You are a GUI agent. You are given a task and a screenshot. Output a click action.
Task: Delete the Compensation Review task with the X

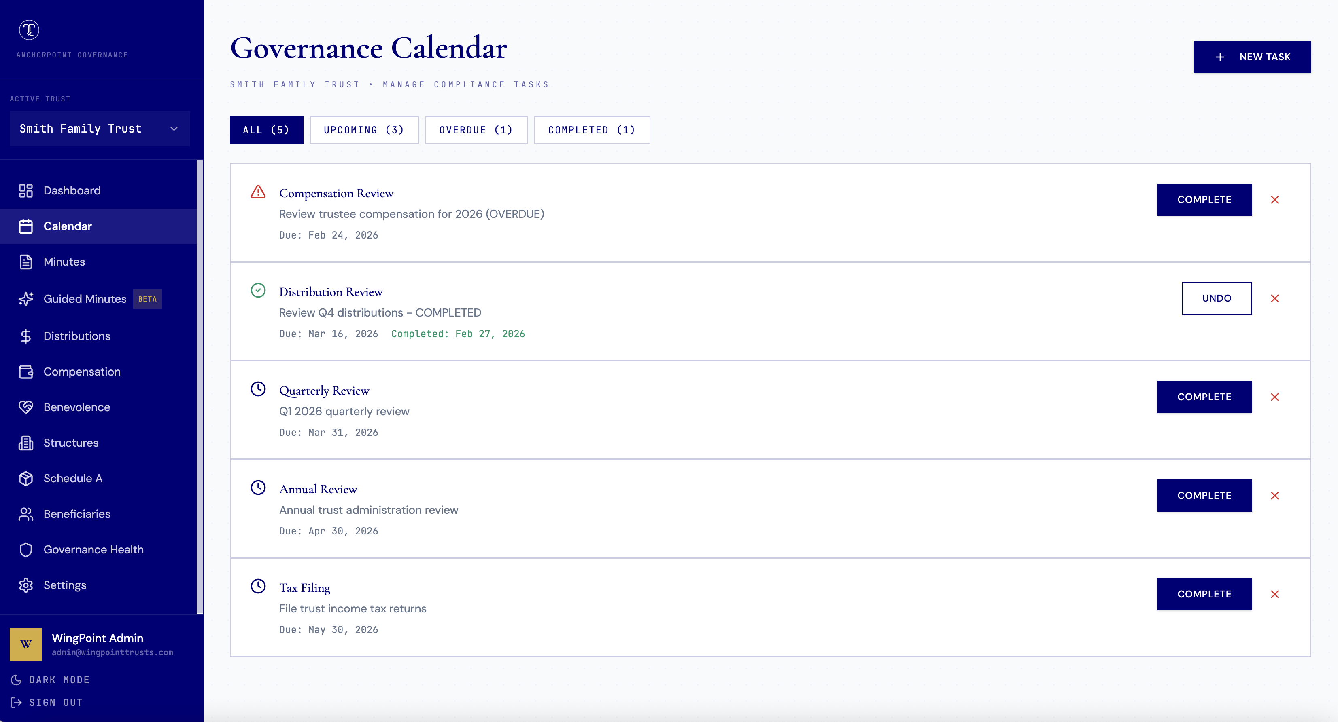[1274, 200]
